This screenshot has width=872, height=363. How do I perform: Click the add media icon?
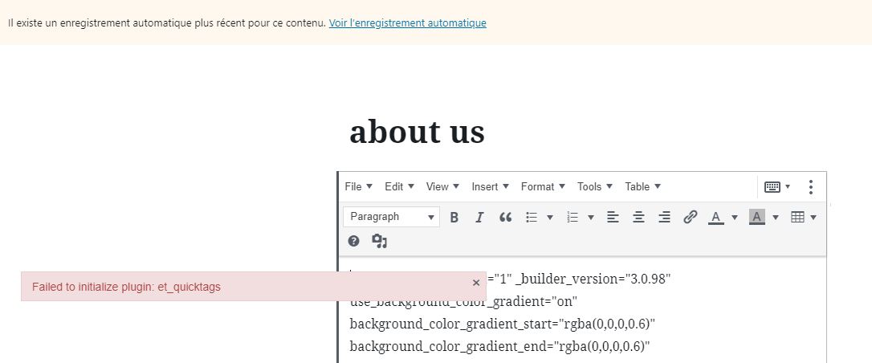pyautogui.click(x=380, y=241)
